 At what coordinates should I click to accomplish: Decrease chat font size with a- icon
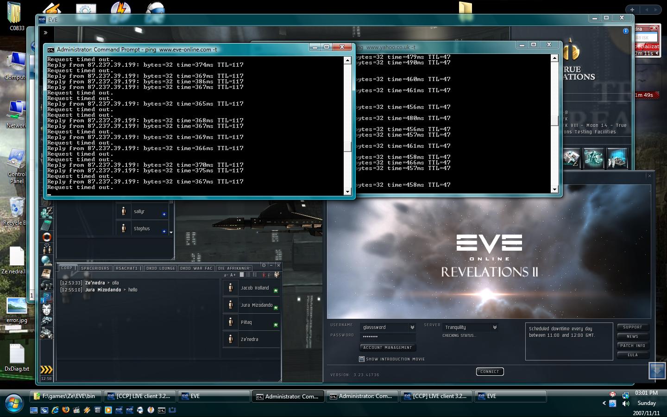click(x=226, y=275)
